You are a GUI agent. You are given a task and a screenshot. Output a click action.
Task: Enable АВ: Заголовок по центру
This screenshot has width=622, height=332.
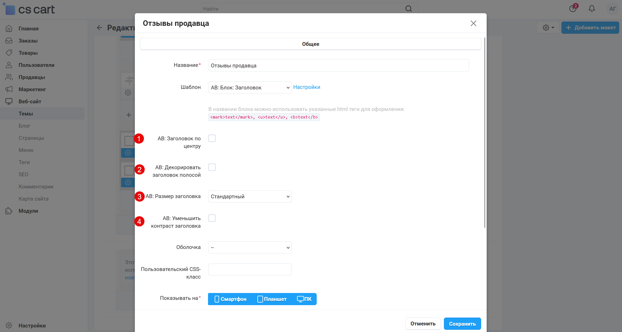click(x=212, y=138)
